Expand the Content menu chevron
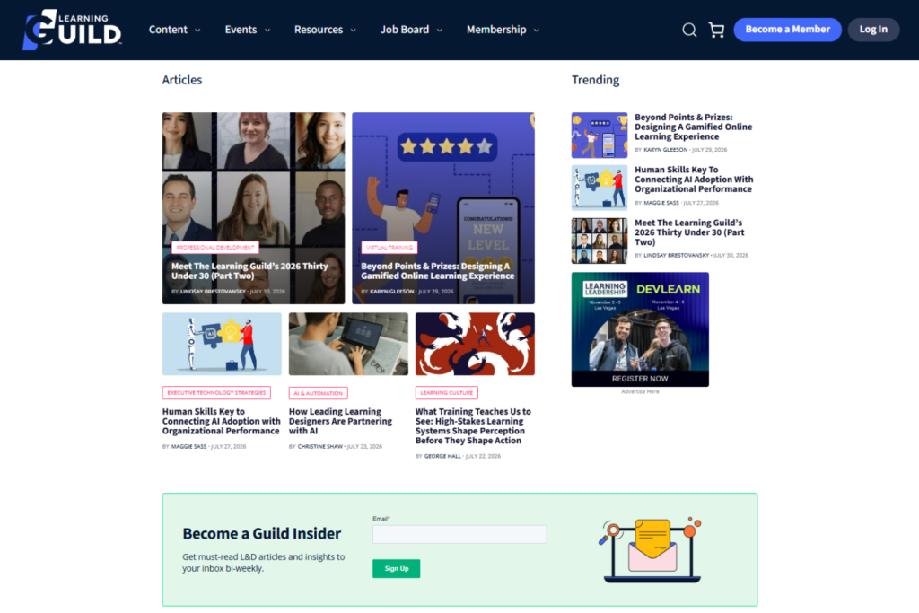This screenshot has height=613, width=919. pos(197,30)
